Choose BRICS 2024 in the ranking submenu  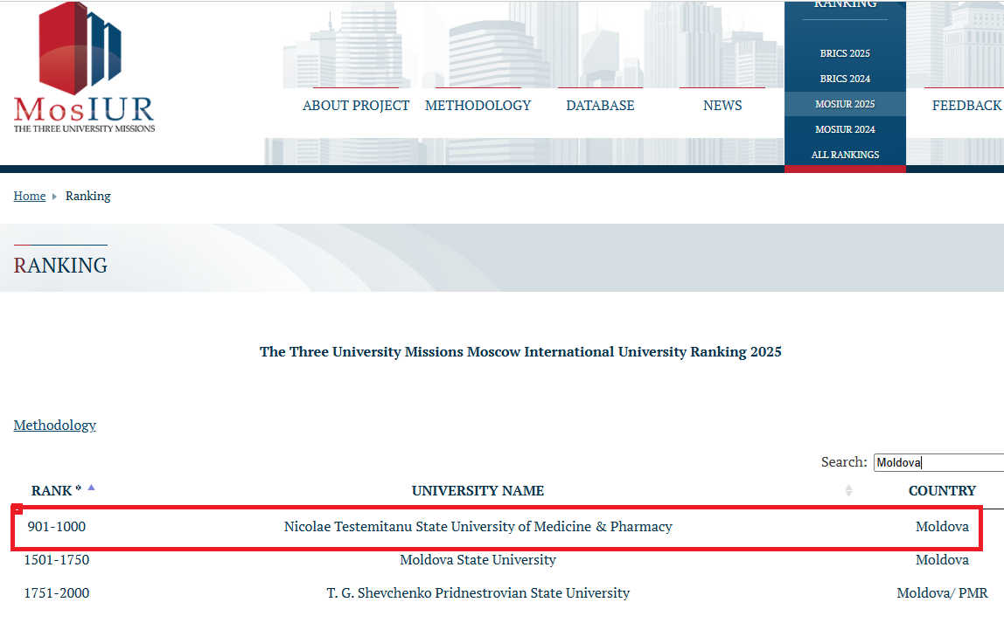coord(845,79)
